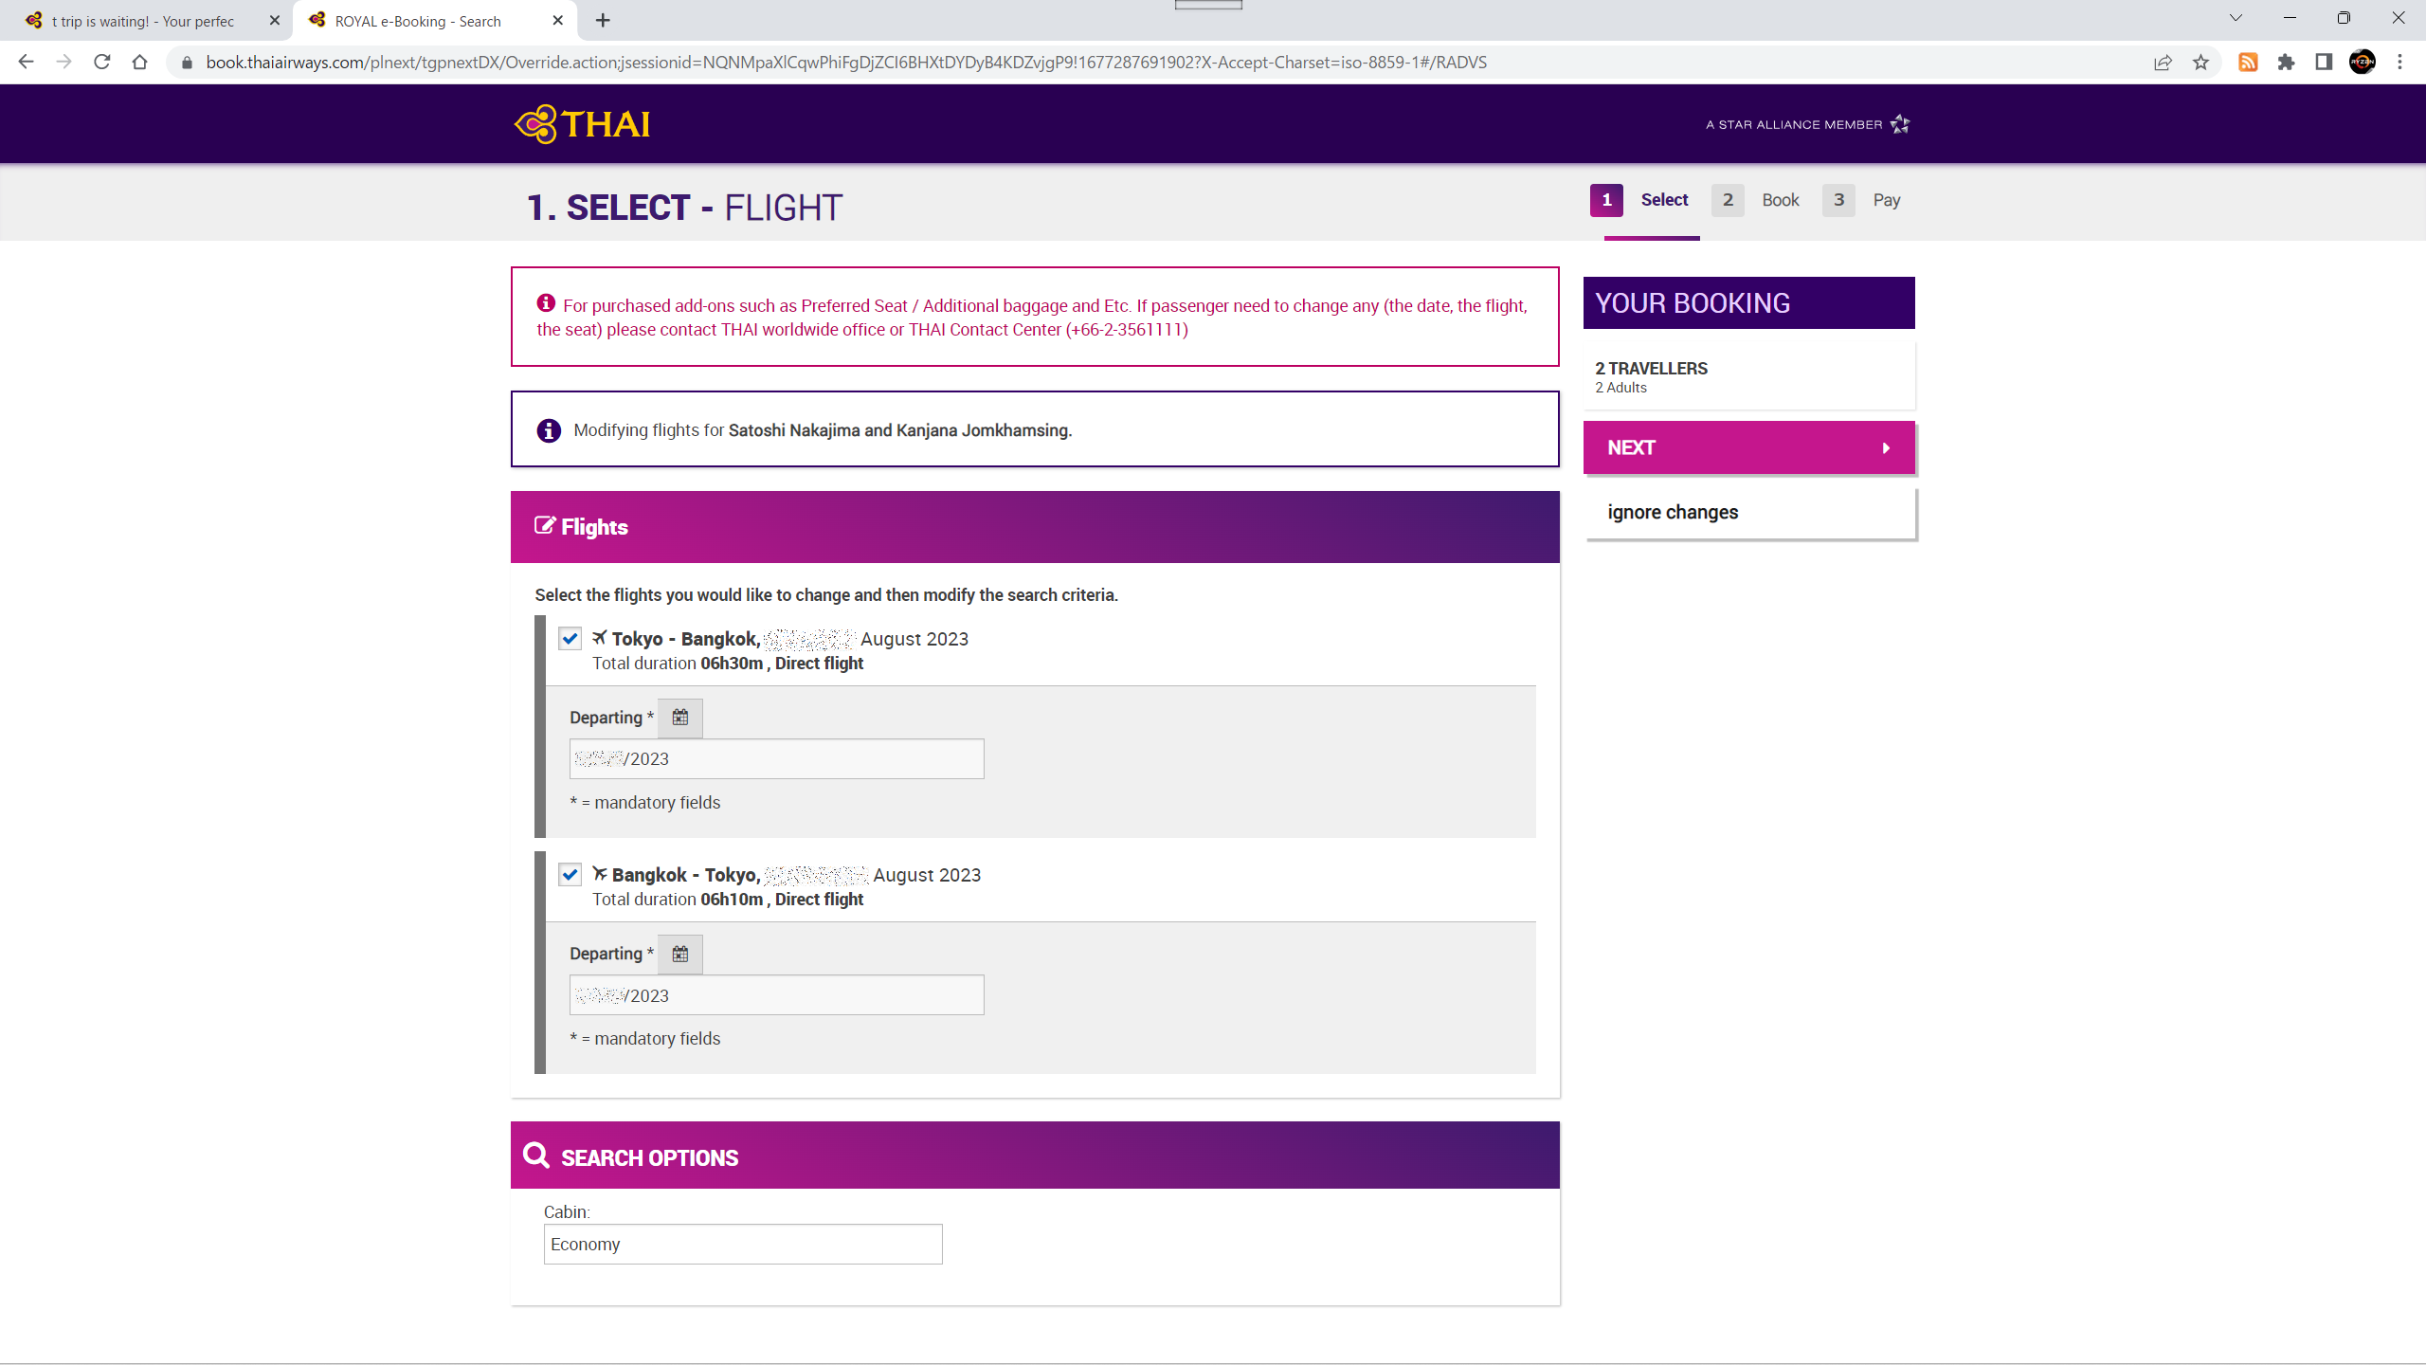Click step 1 Select in booking progress

1640,200
